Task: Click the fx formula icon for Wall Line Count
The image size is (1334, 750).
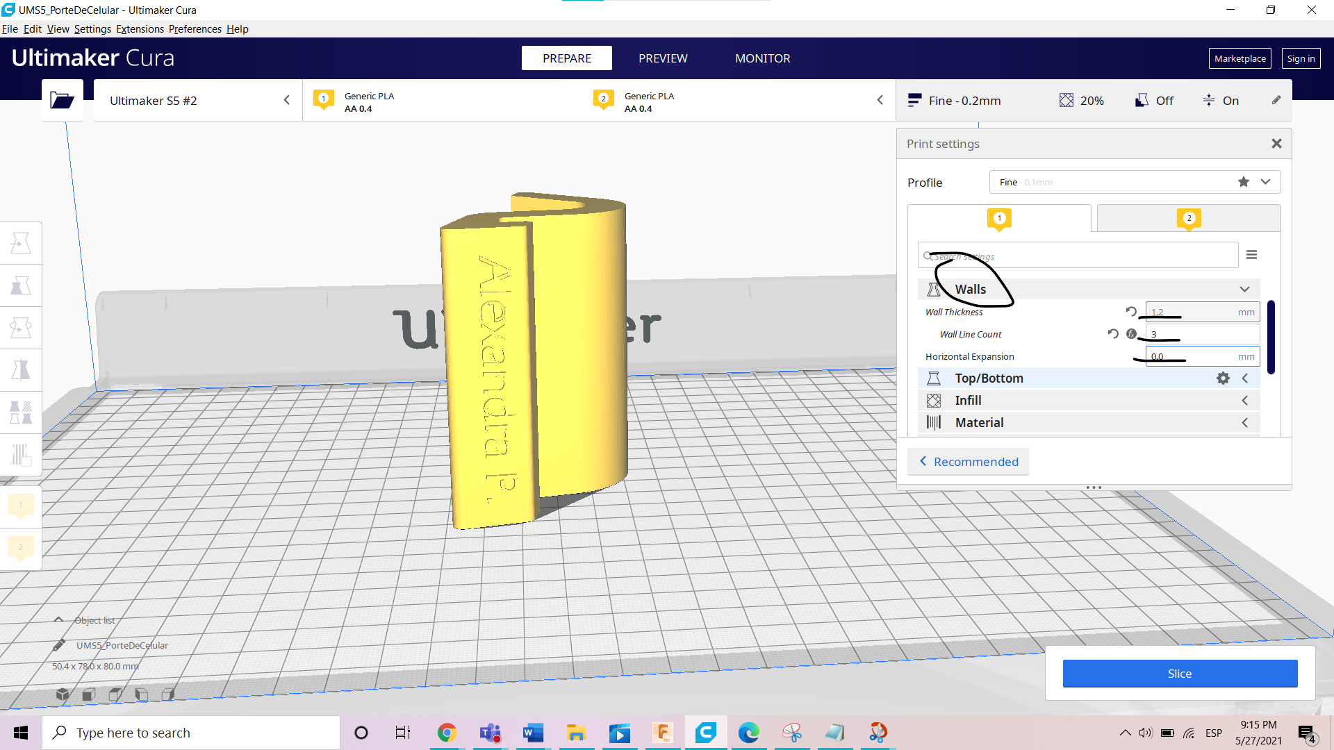Action: click(1131, 334)
